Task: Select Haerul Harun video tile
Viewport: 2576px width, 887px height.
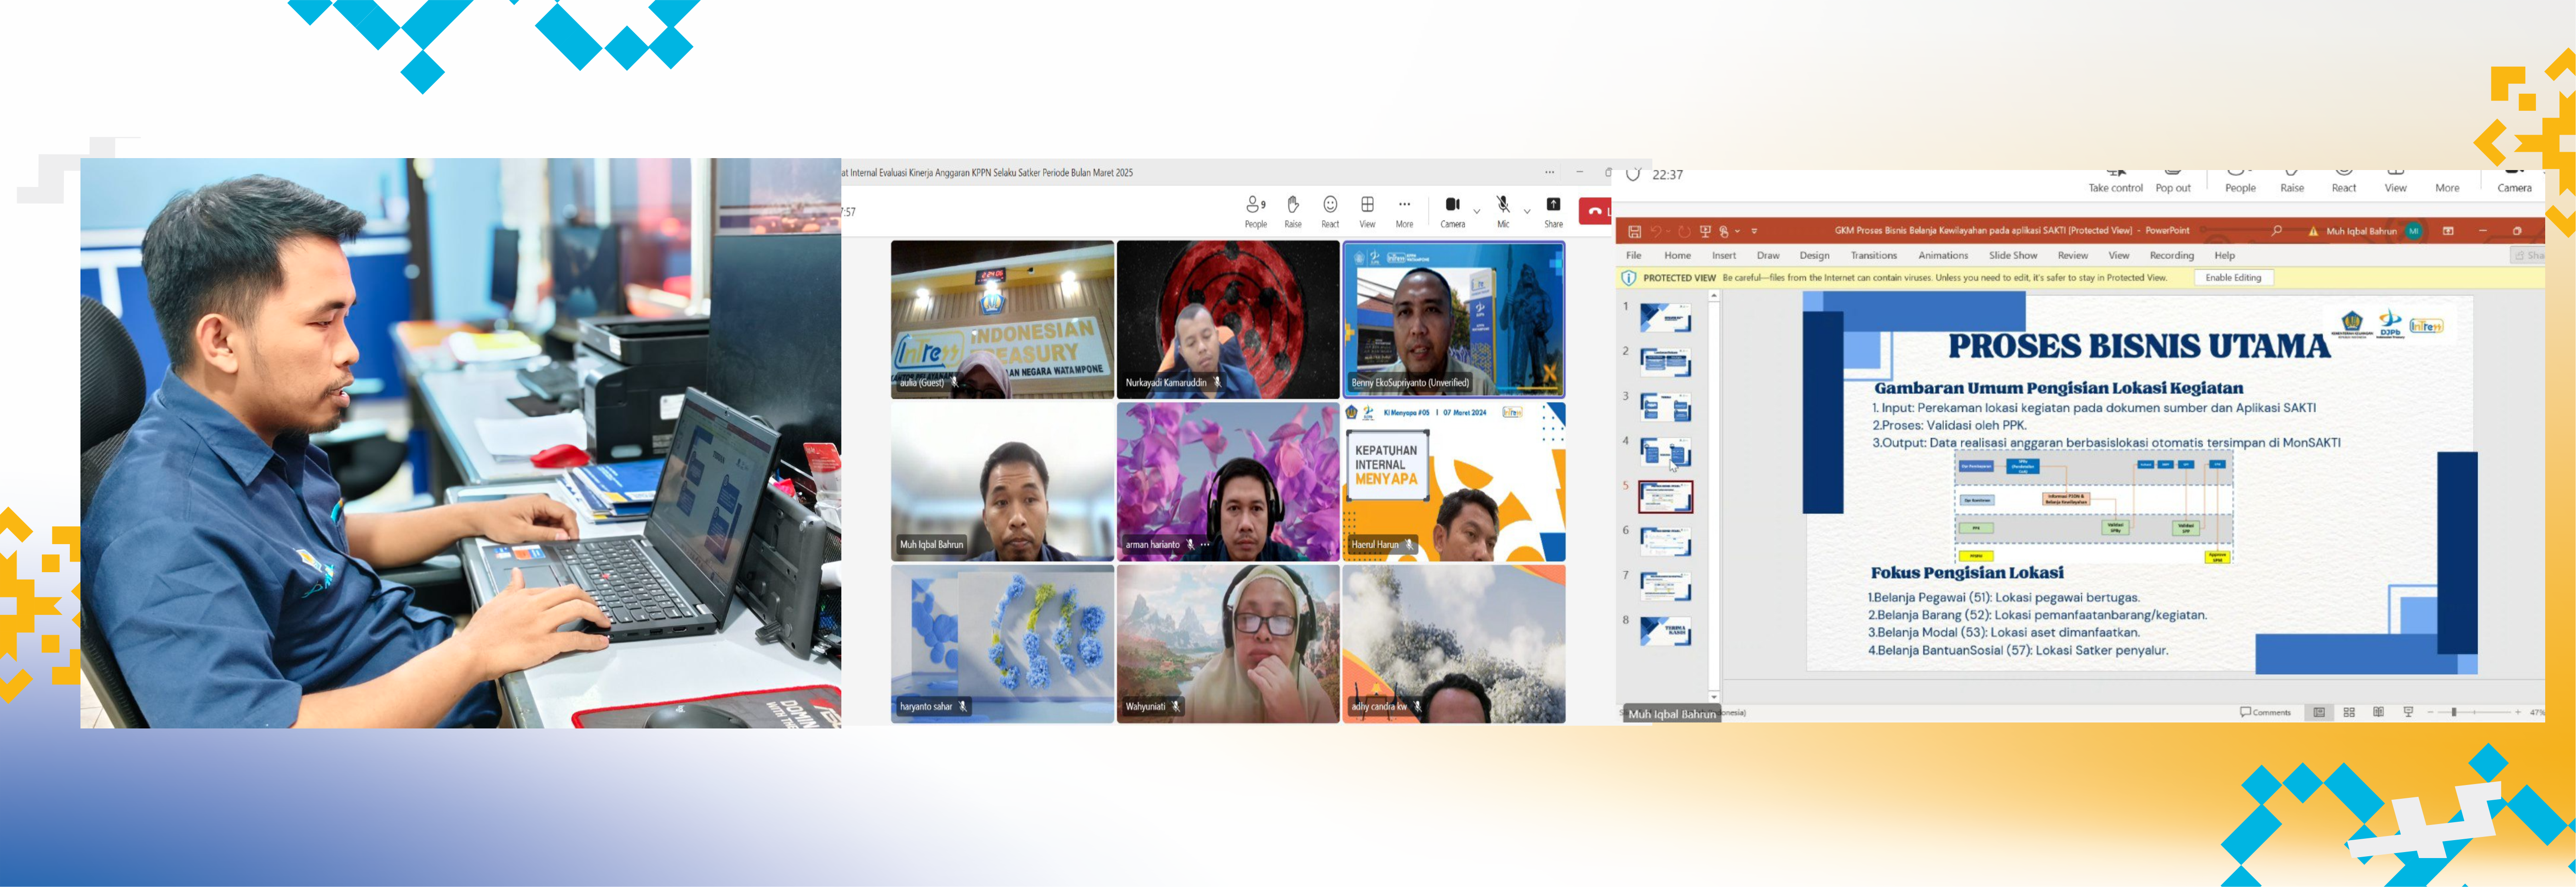Action: coord(1454,481)
